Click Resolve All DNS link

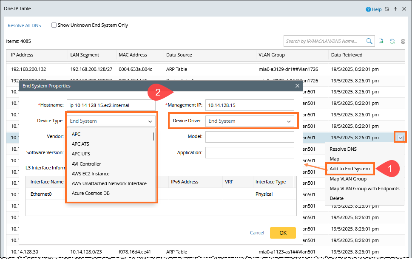coord(24,25)
